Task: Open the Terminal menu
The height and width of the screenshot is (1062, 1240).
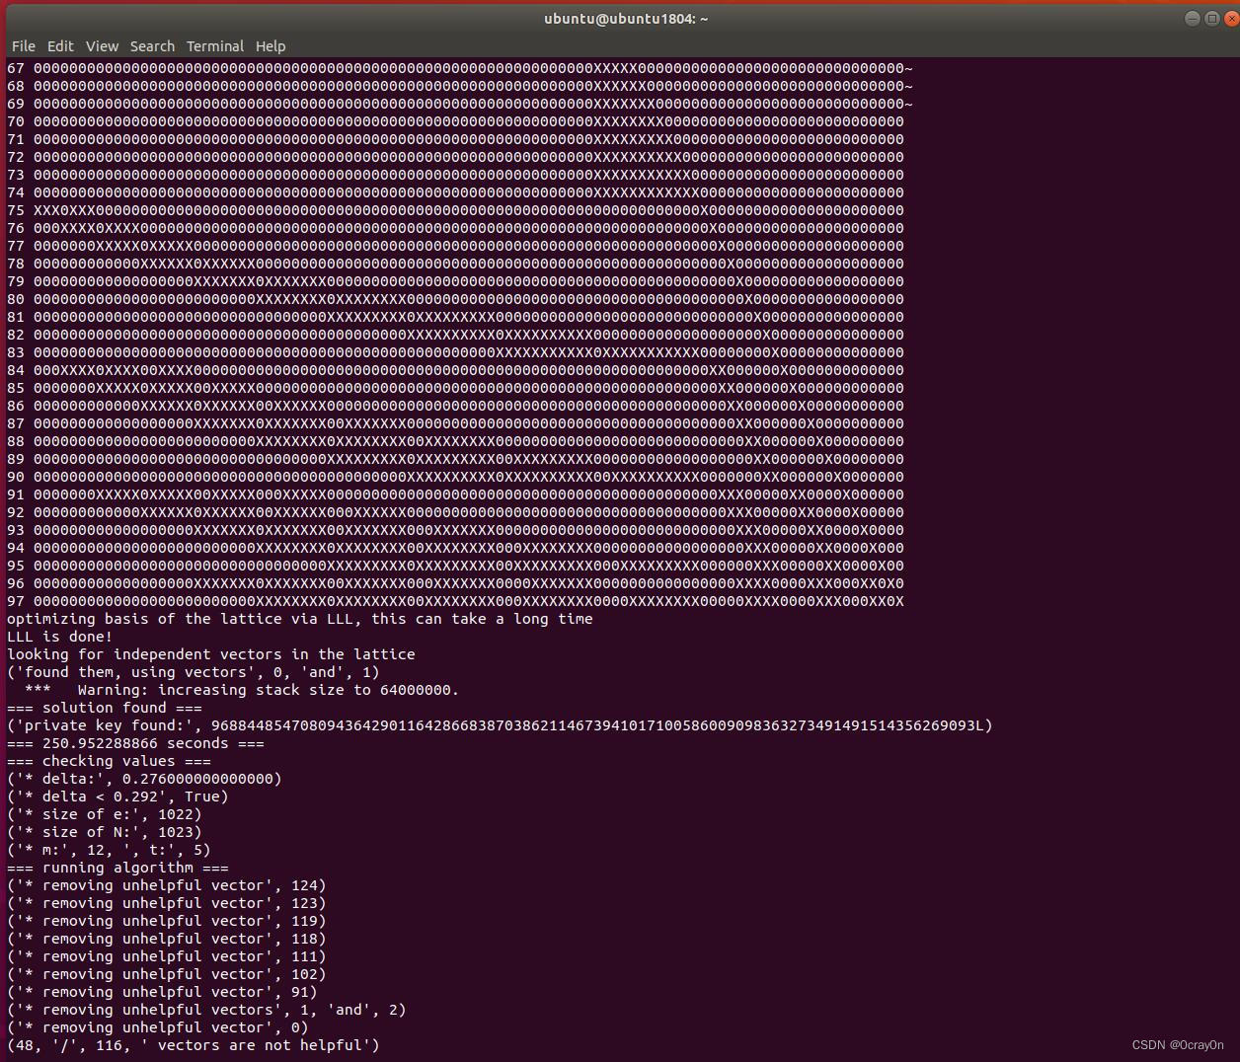Action: tap(215, 46)
